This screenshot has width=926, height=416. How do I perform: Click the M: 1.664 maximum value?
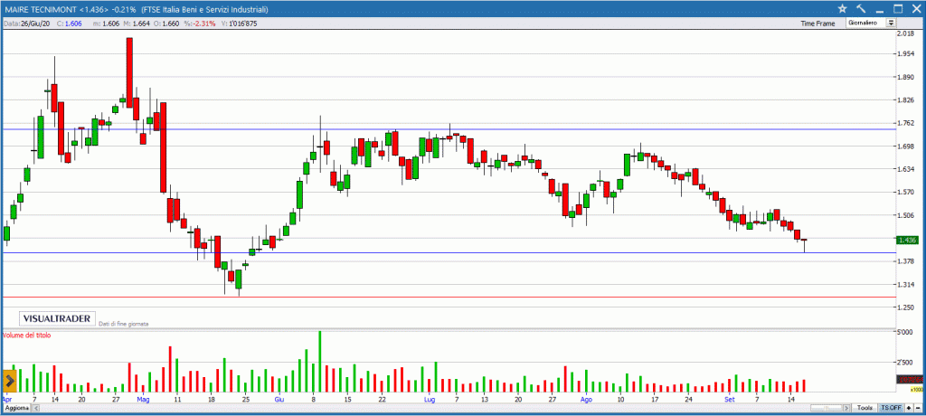pos(136,24)
